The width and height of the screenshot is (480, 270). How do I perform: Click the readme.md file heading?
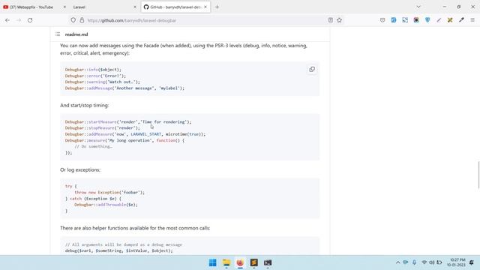pyautogui.click(x=76, y=34)
